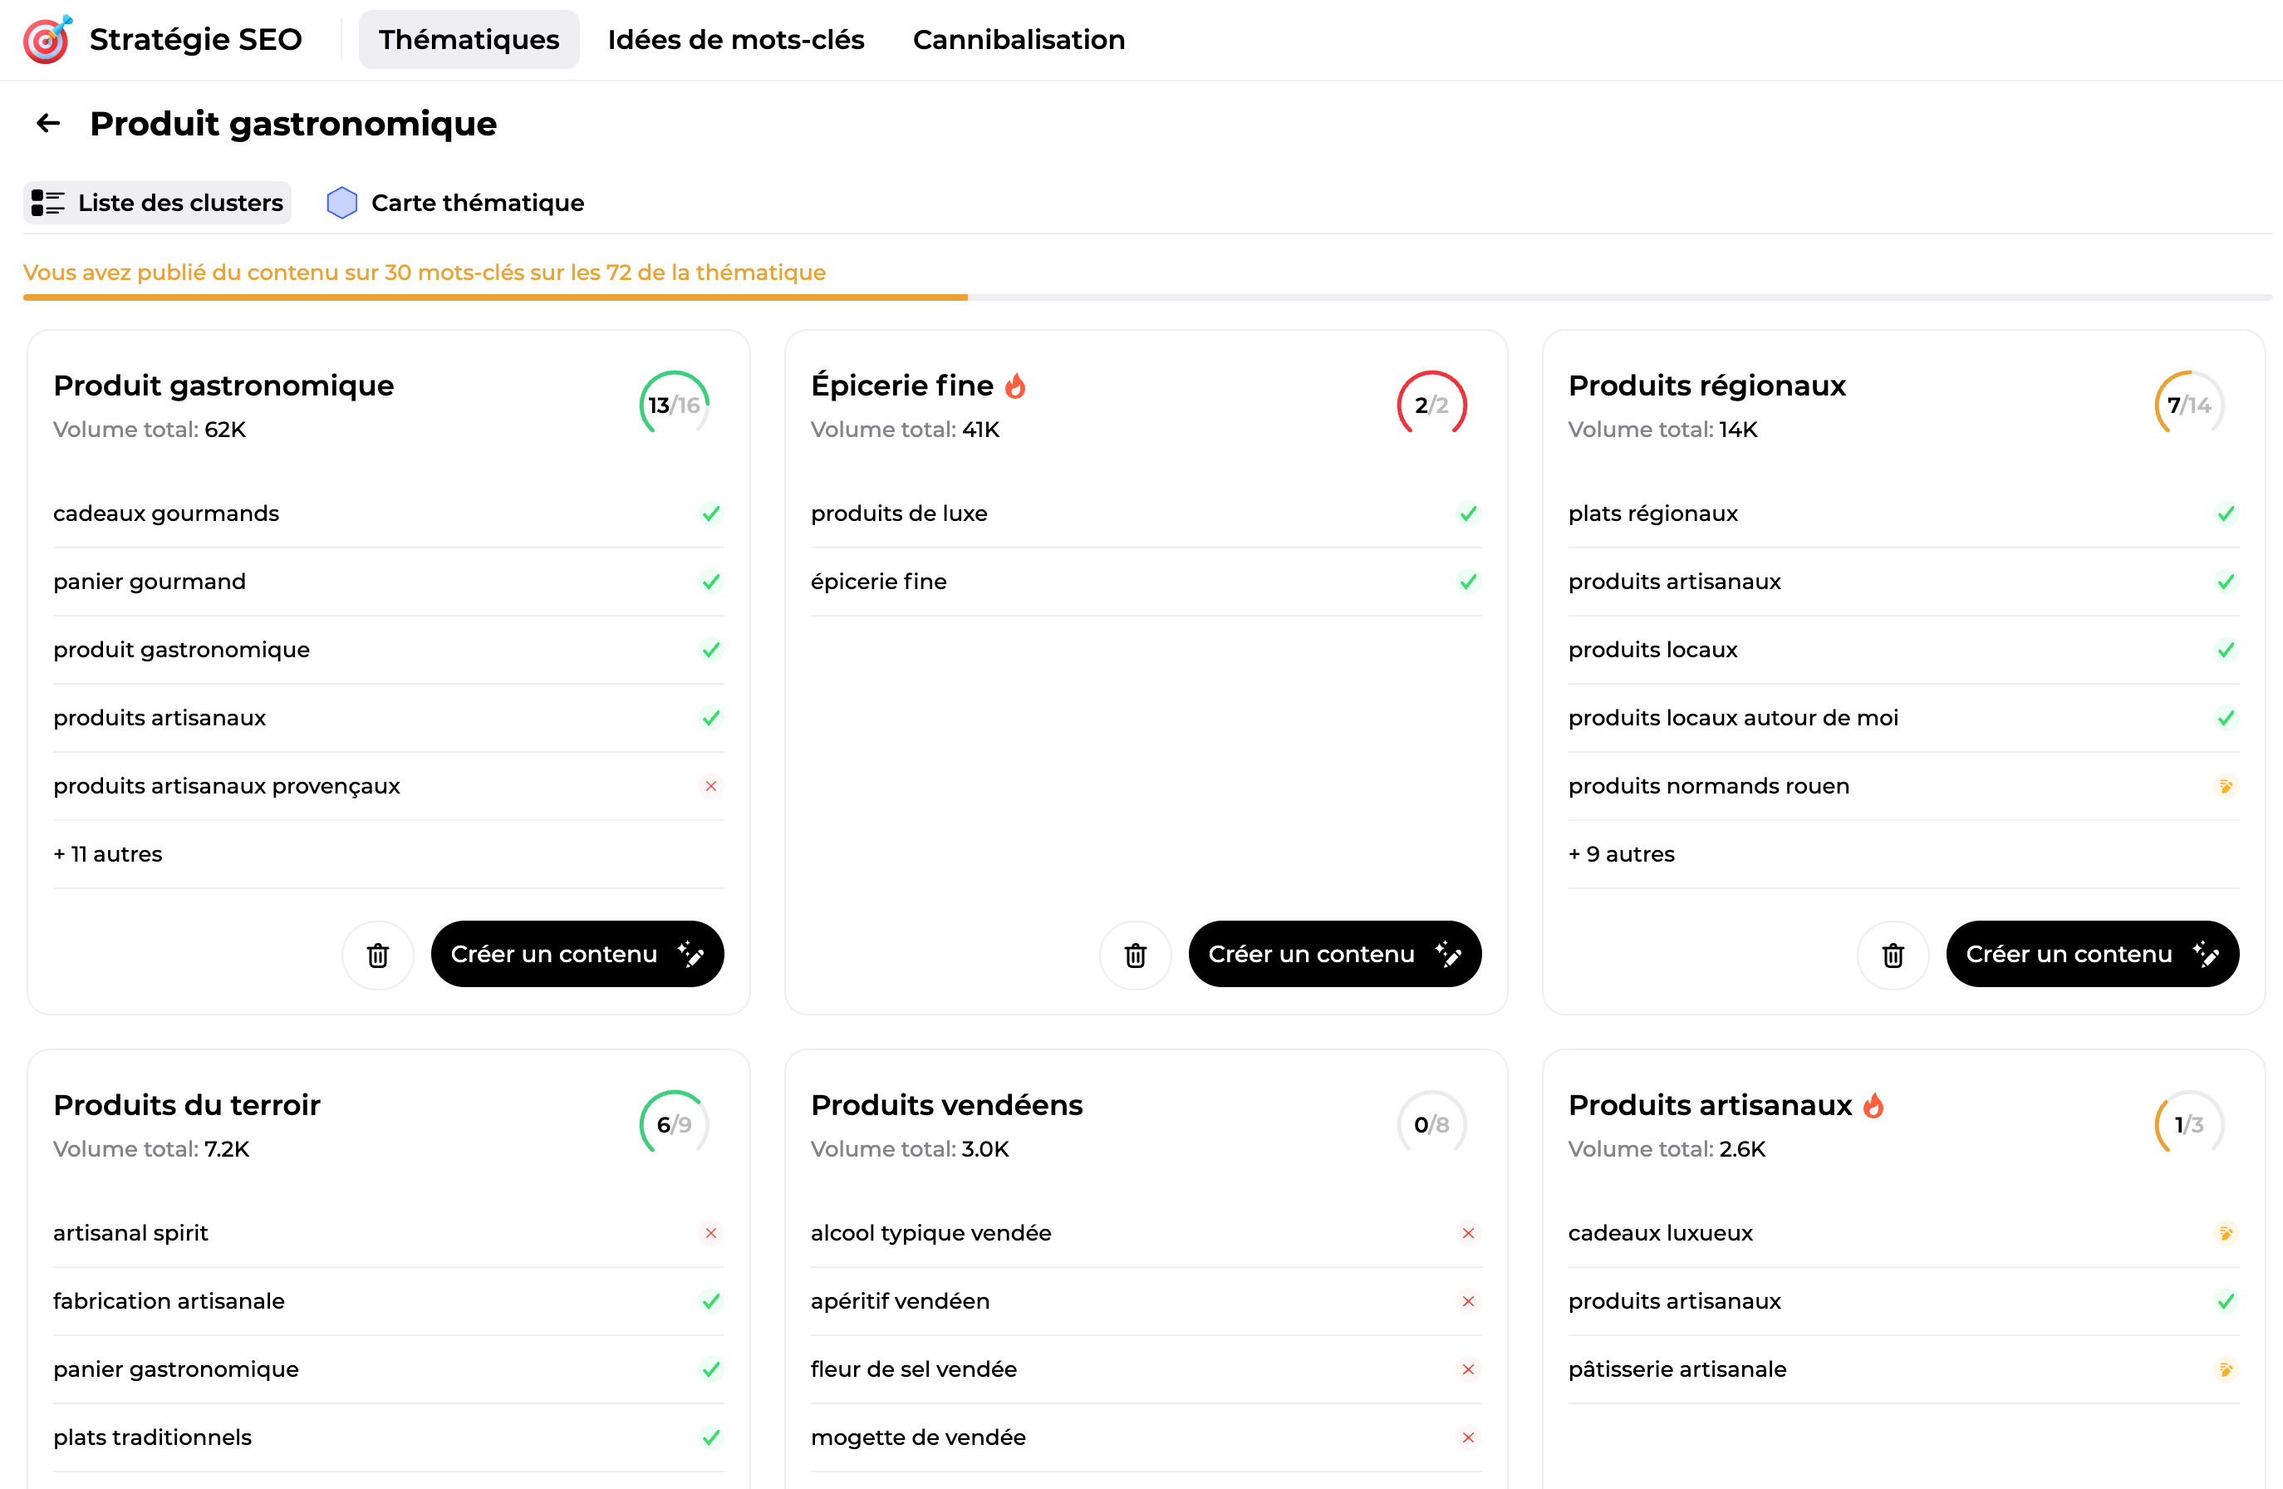Click red cross for alcool typique vendée
The width and height of the screenshot is (2283, 1489).
click(x=1468, y=1233)
